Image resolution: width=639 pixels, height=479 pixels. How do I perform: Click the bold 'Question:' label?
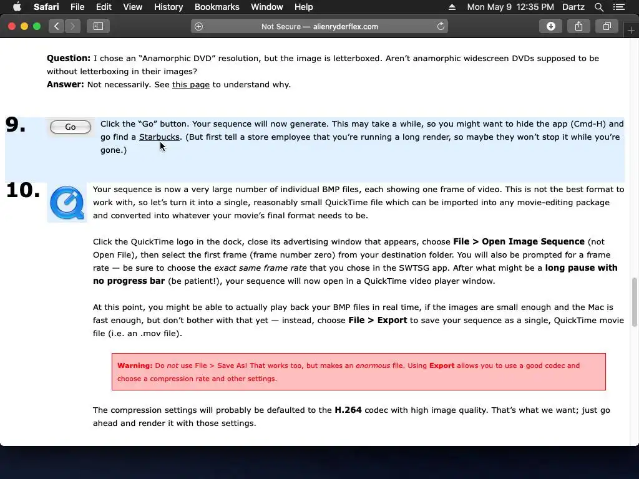(69, 58)
